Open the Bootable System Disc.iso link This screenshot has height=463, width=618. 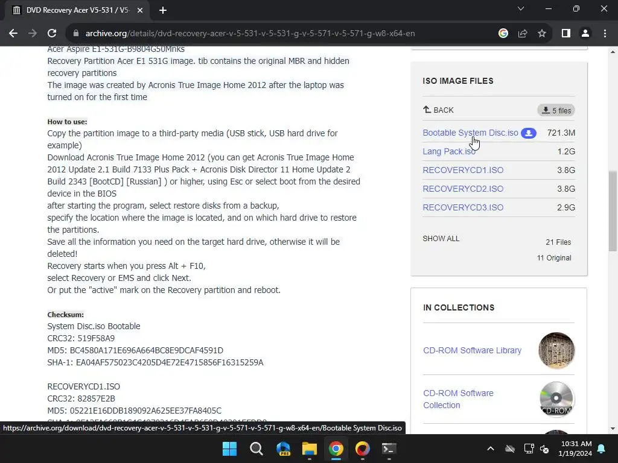click(470, 133)
